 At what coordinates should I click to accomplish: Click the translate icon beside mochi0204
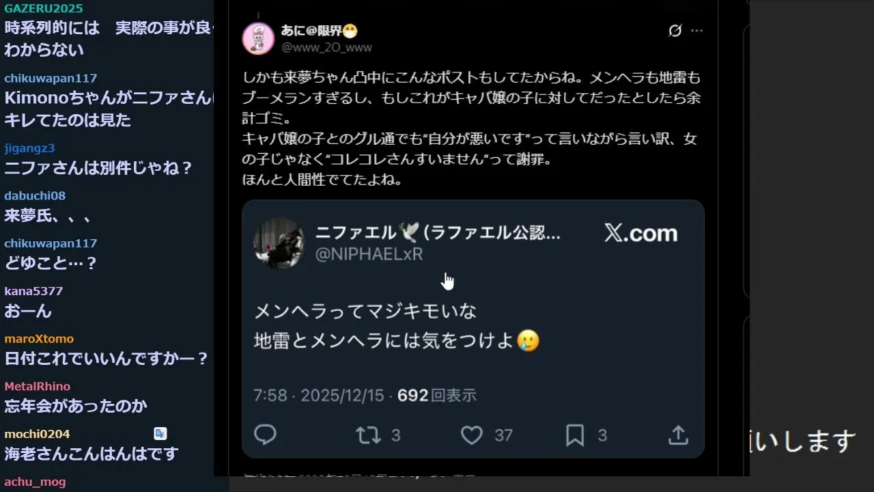(160, 433)
